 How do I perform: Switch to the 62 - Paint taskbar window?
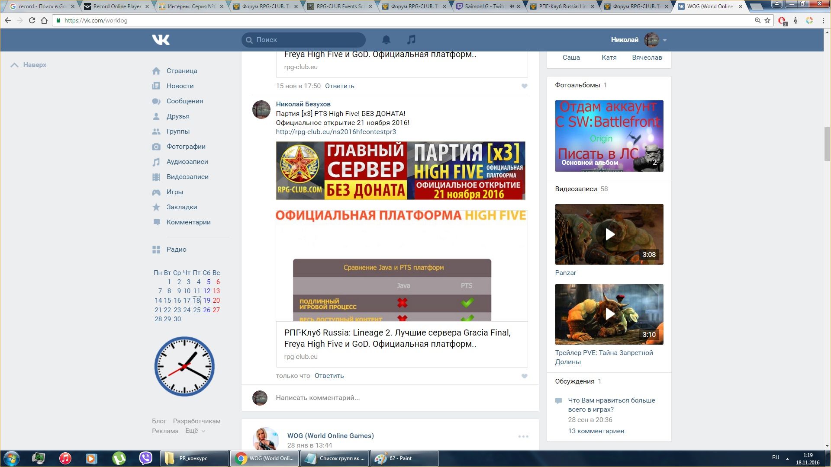coord(404,458)
